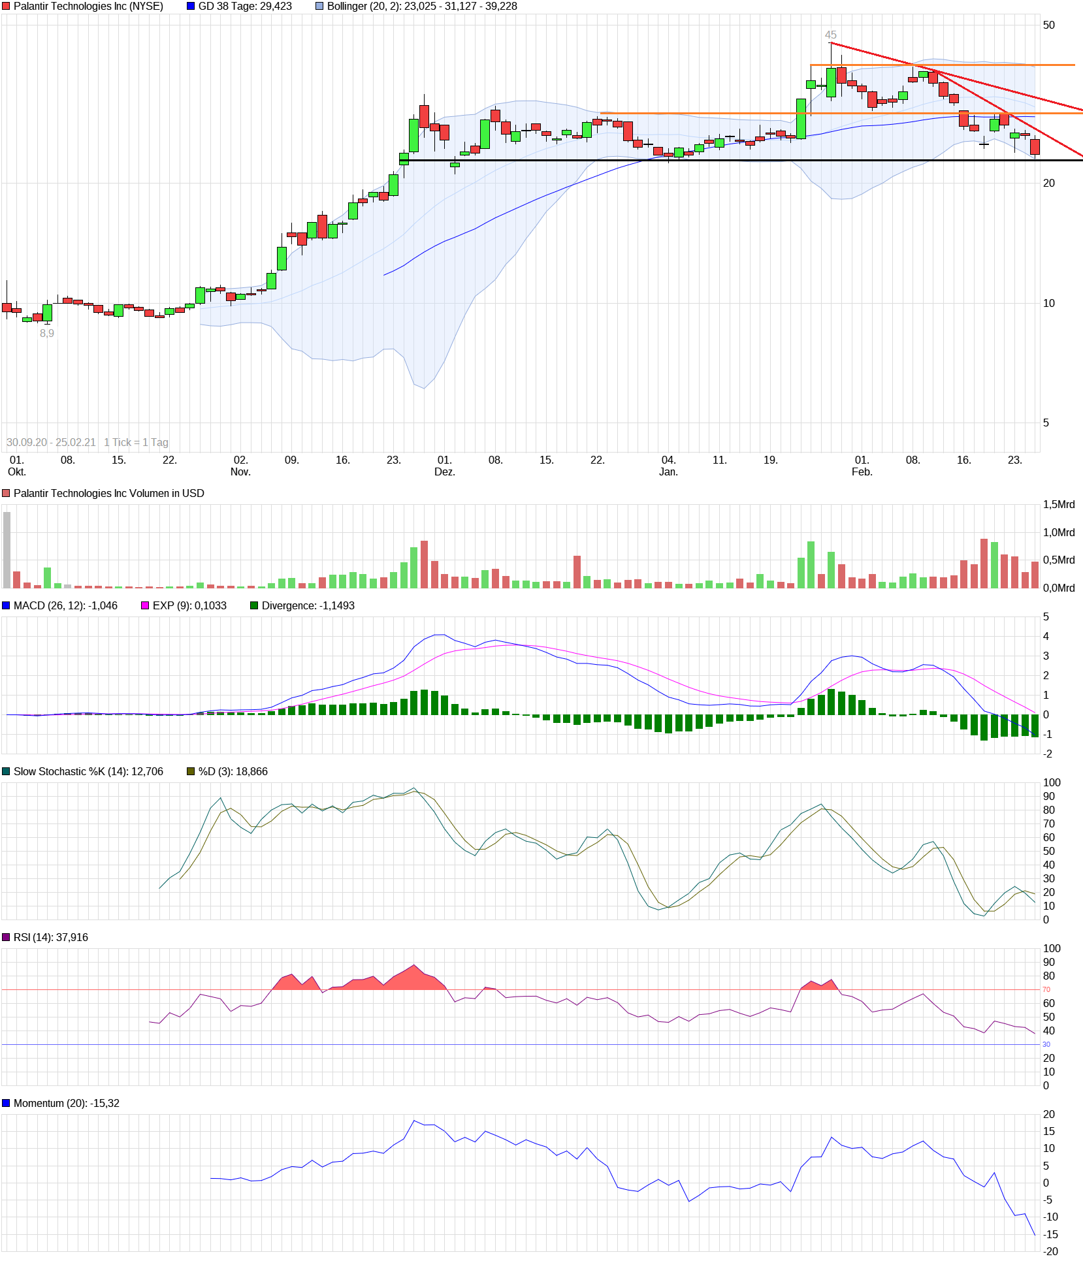Click the '1,5Mrd' volume axis label
This screenshot has width=1083, height=1263.
[x=1059, y=505]
